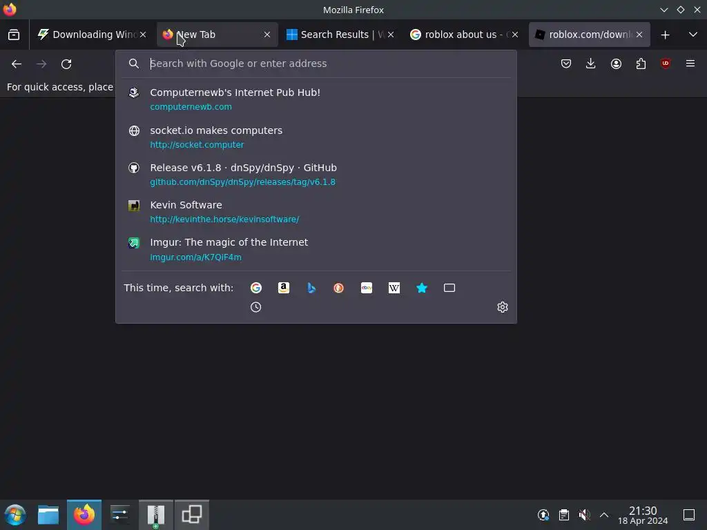Viewport: 707px width, 530px height.
Task: Focus the address bar search field
Action: [x=316, y=63]
